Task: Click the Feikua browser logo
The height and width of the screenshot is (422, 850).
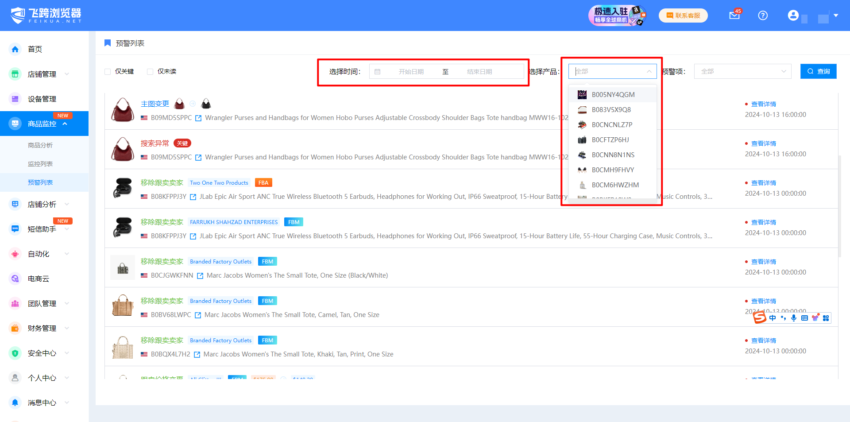Action: (x=46, y=15)
